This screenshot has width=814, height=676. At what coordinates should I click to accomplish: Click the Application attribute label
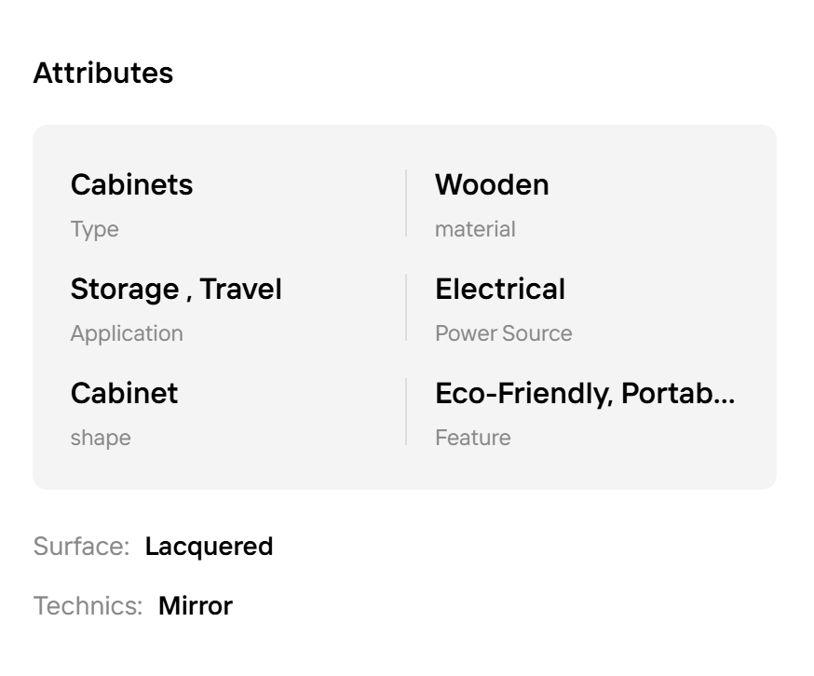[x=127, y=333]
